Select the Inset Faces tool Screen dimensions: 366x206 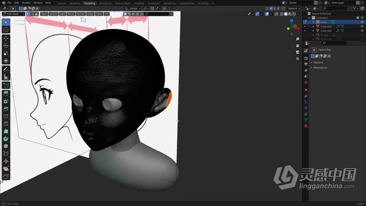pyautogui.click(x=6, y=101)
